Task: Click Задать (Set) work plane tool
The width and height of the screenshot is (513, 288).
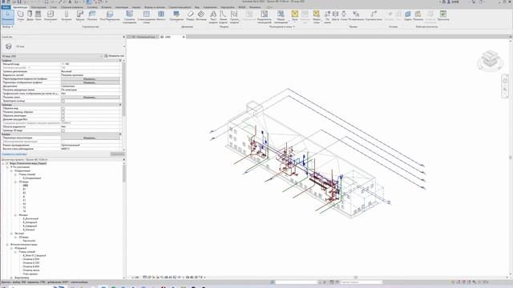Action: 408,16
